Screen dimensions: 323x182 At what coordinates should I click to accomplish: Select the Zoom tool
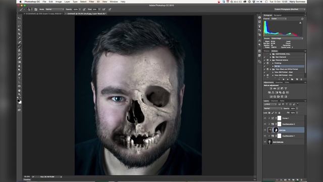19,95
